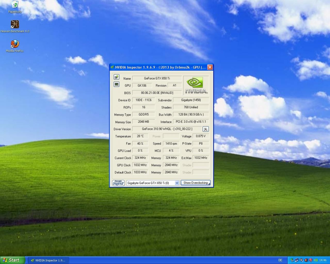Click the NVIDIA Inspector taskbar button

coord(49,260)
